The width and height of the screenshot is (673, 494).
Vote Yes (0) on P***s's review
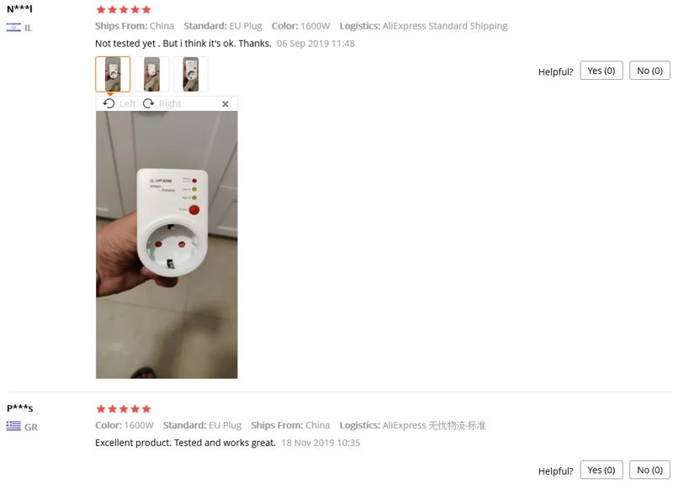pyautogui.click(x=601, y=470)
